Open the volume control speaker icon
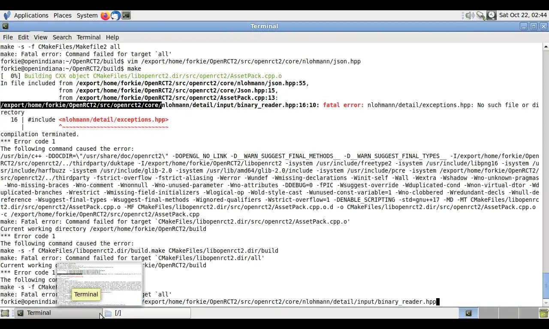The width and height of the screenshot is (549, 329). (x=470, y=15)
